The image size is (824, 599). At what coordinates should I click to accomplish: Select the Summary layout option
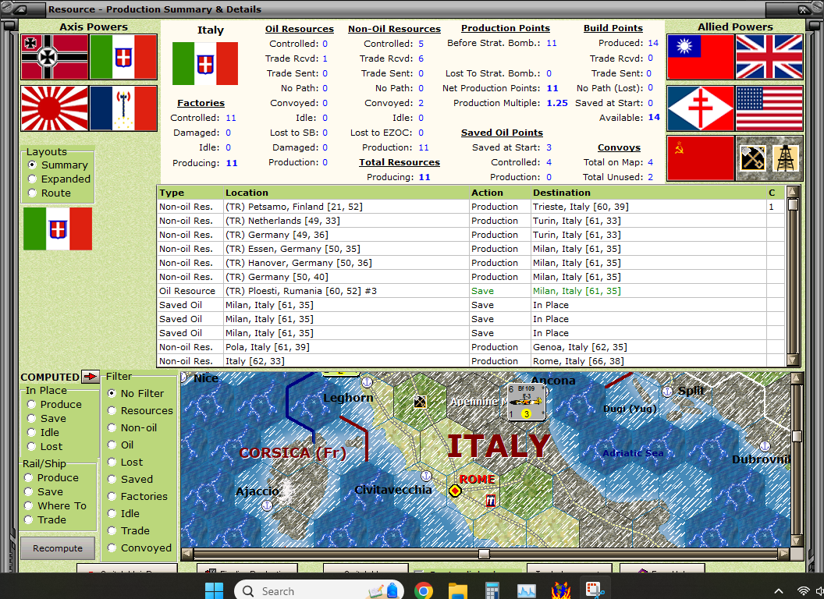click(32, 165)
